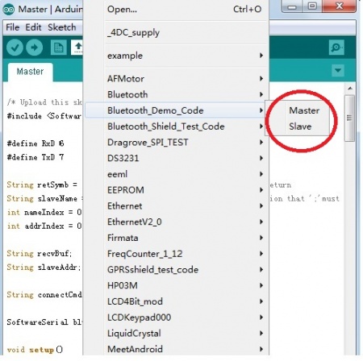This screenshot has height=361, width=363.
Task: Close the Arduino window
Action: pyautogui.click(x=339, y=6)
